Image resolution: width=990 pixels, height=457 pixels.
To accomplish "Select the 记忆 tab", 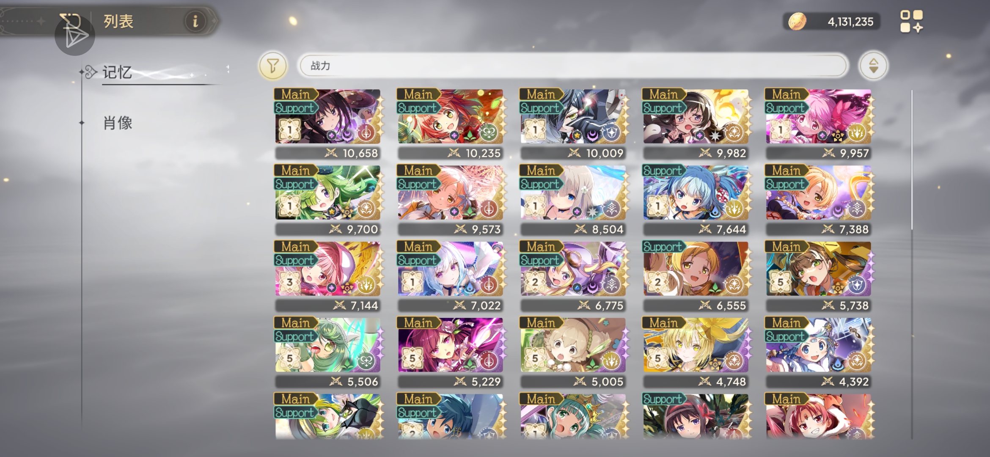I will pos(117,72).
